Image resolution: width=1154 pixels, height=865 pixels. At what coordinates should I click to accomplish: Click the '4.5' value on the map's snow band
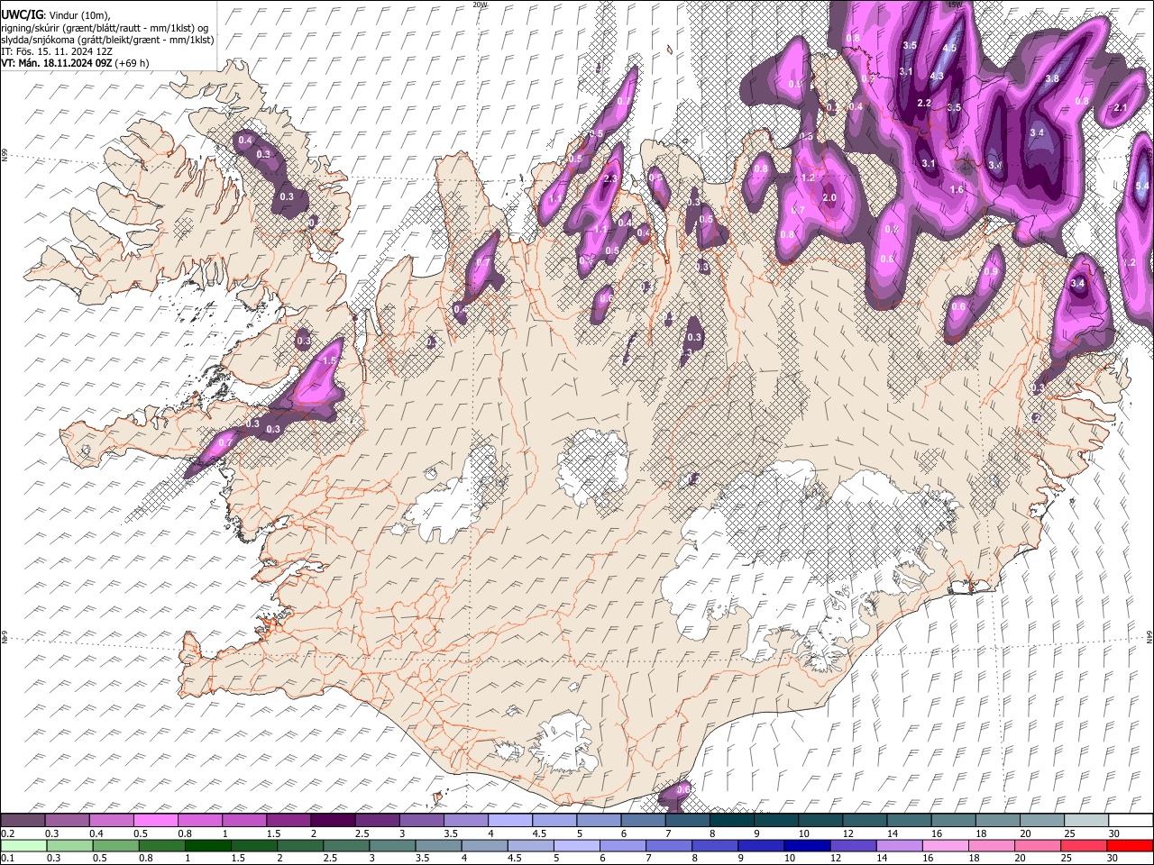click(949, 48)
